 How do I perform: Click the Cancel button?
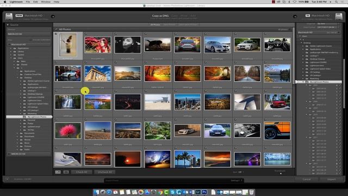click(307, 179)
